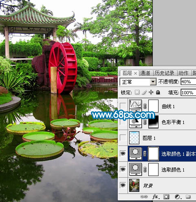This screenshot has width=196, height=202.
Task: Toggle lock transparent pixels icon
Action: (x=137, y=92)
